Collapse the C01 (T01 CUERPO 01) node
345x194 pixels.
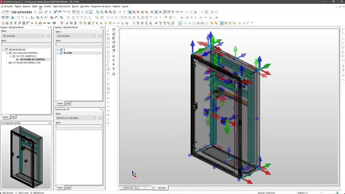(x=10, y=56)
